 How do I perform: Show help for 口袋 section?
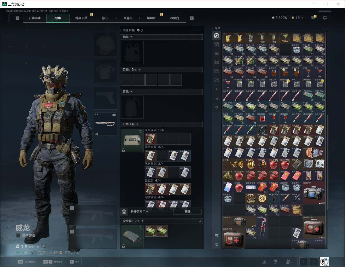pyautogui.click(x=140, y=70)
